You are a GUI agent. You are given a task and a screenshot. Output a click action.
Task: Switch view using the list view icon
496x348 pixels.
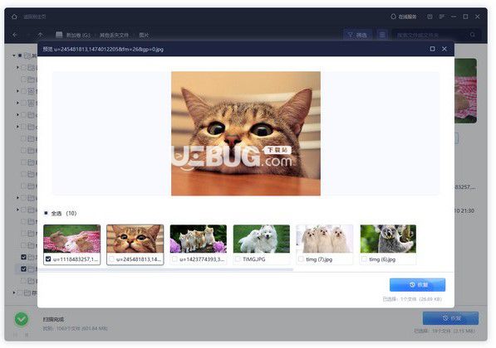click(382, 35)
